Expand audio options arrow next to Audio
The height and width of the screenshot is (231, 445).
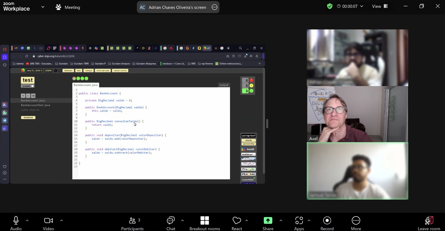pos(27,220)
